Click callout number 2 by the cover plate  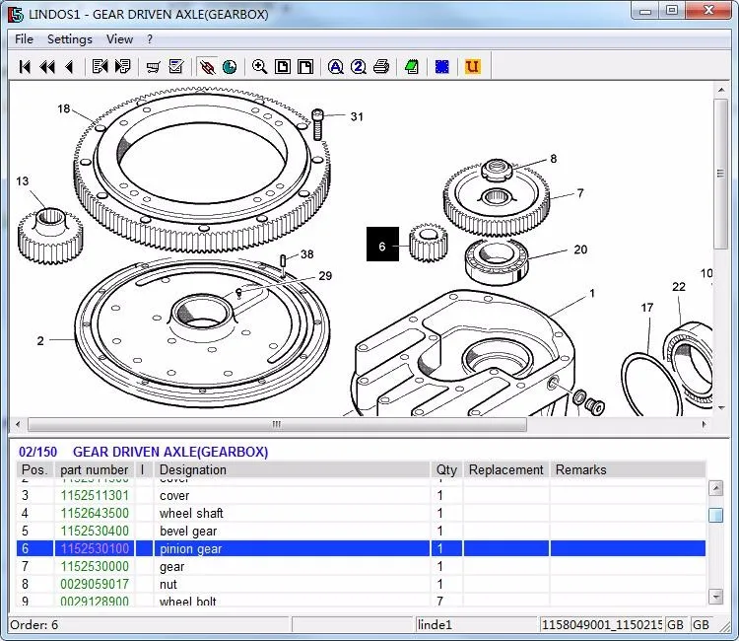[40, 340]
